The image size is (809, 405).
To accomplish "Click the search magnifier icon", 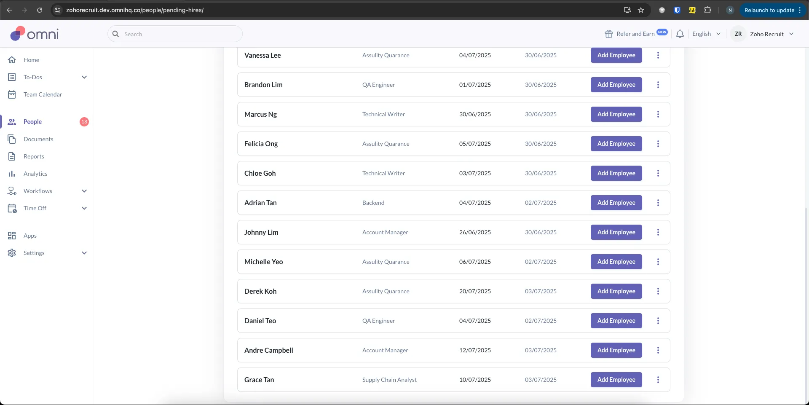I will (x=115, y=34).
